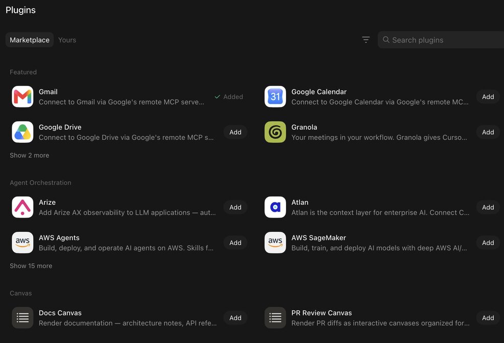Open the Google Calendar plugin icon
Screen dimensions: 504x343
pos(275,96)
